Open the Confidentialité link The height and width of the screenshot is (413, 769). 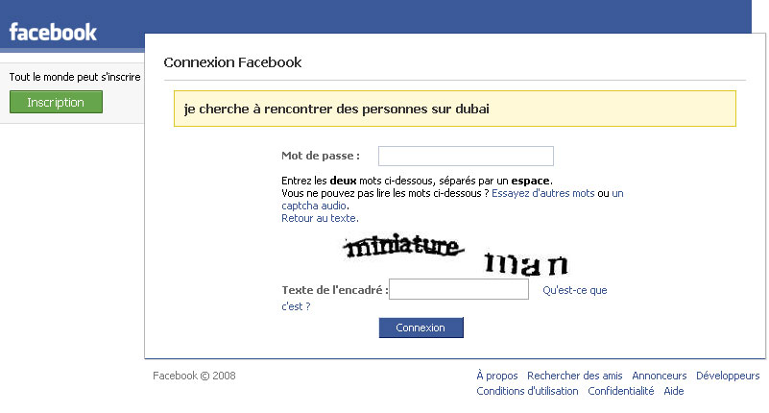[621, 391]
